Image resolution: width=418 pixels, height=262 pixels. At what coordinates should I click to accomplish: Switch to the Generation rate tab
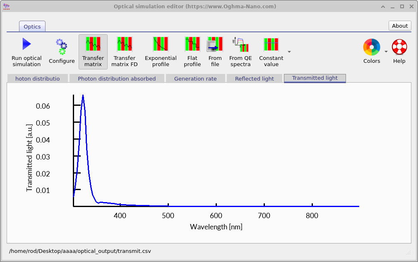click(x=195, y=79)
